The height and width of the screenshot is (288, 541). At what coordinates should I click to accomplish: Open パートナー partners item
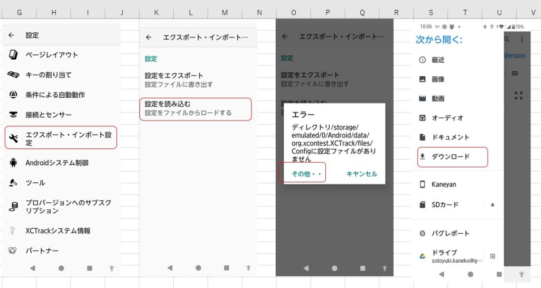point(42,250)
